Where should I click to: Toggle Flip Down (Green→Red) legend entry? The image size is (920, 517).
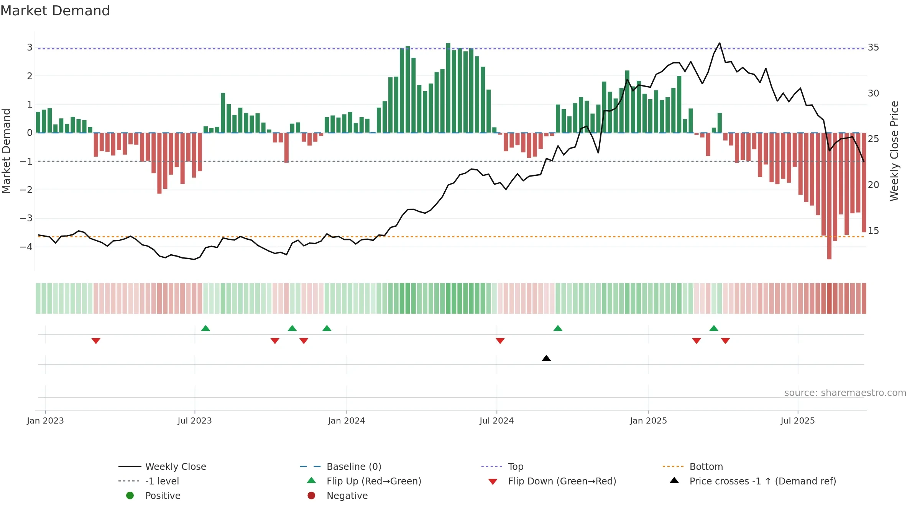[x=552, y=481]
